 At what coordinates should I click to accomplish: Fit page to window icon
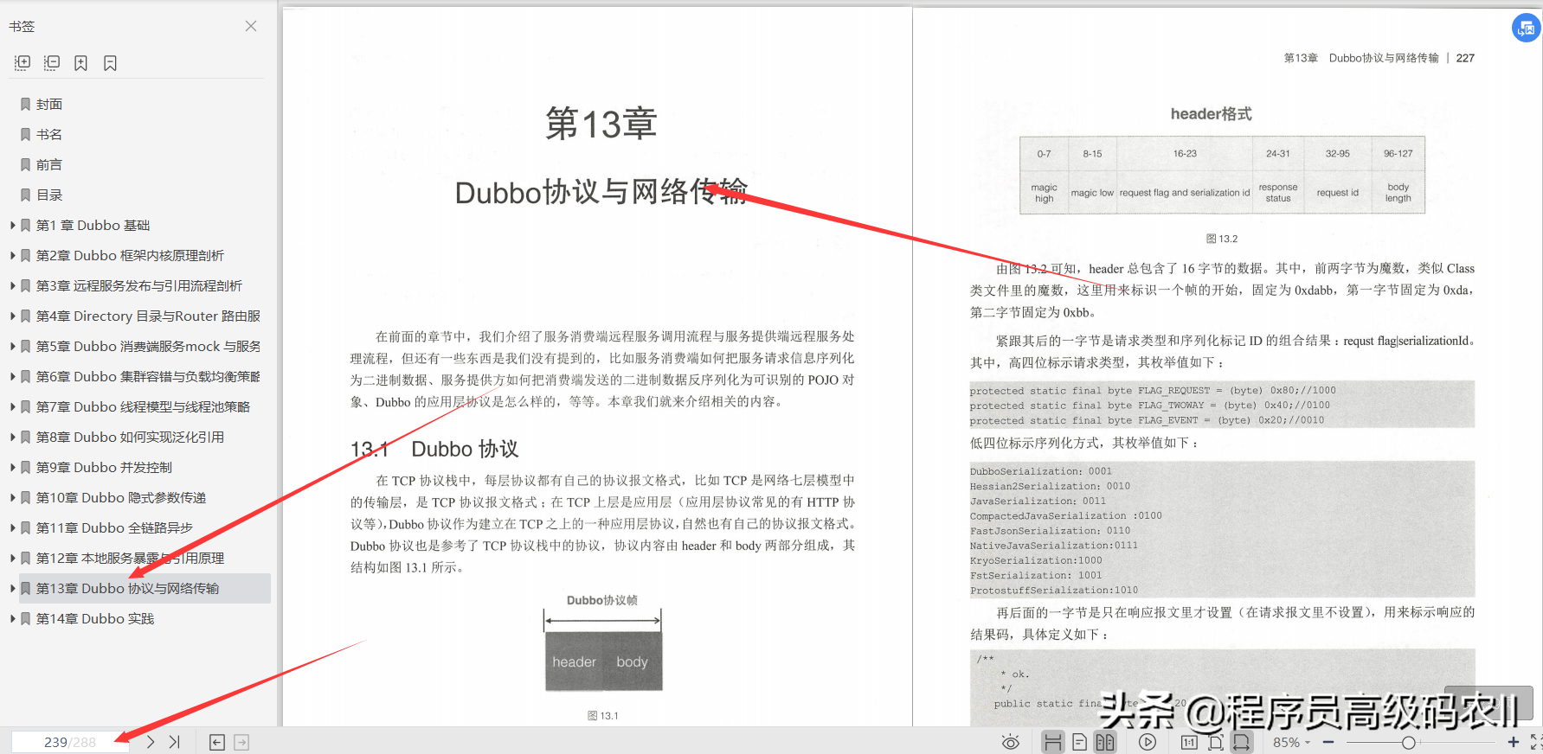click(x=1215, y=742)
